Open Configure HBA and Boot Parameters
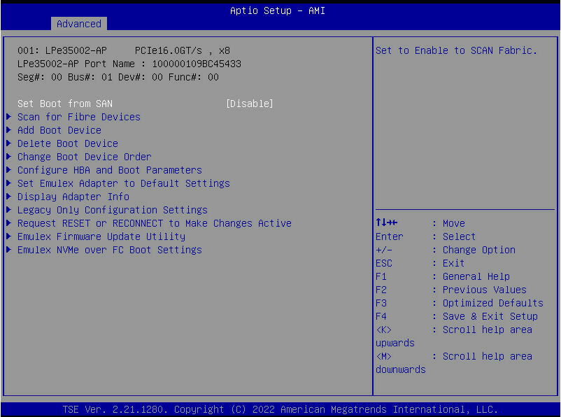 (110, 170)
